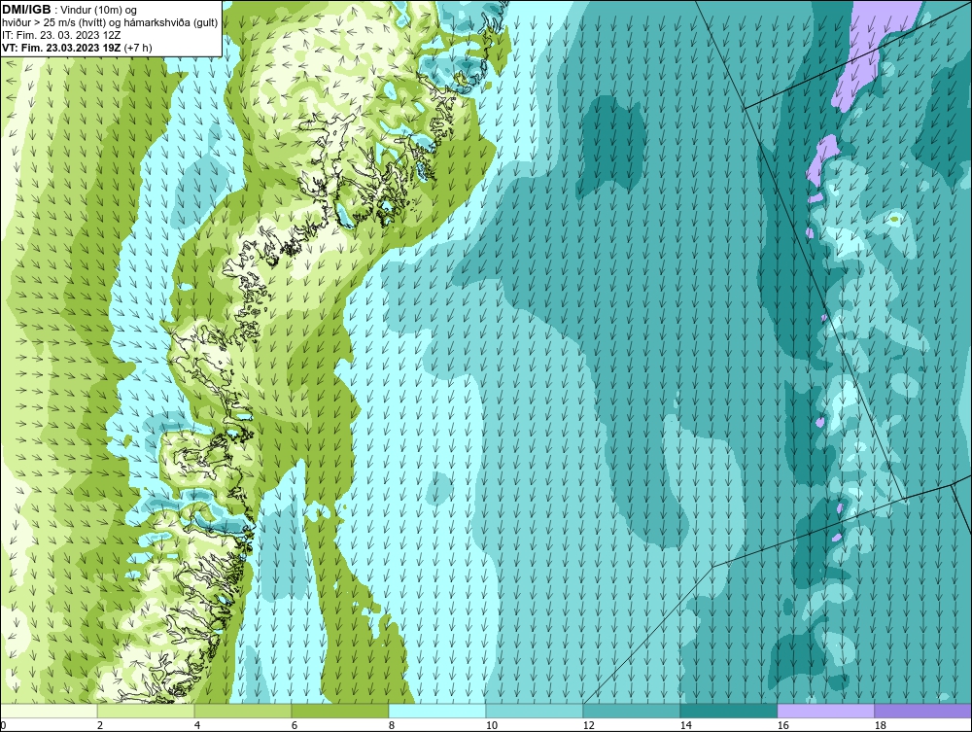Click the legend scale label 16
The height and width of the screenshot is (732, 972).
(x=782, y=725)
